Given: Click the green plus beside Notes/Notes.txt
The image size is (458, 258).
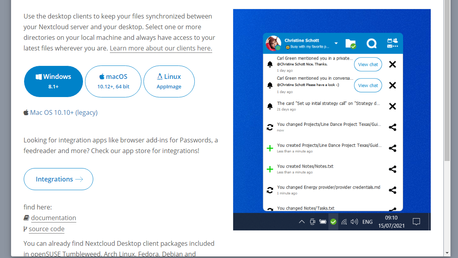Looking at the screenshot, I should [270, 169].
